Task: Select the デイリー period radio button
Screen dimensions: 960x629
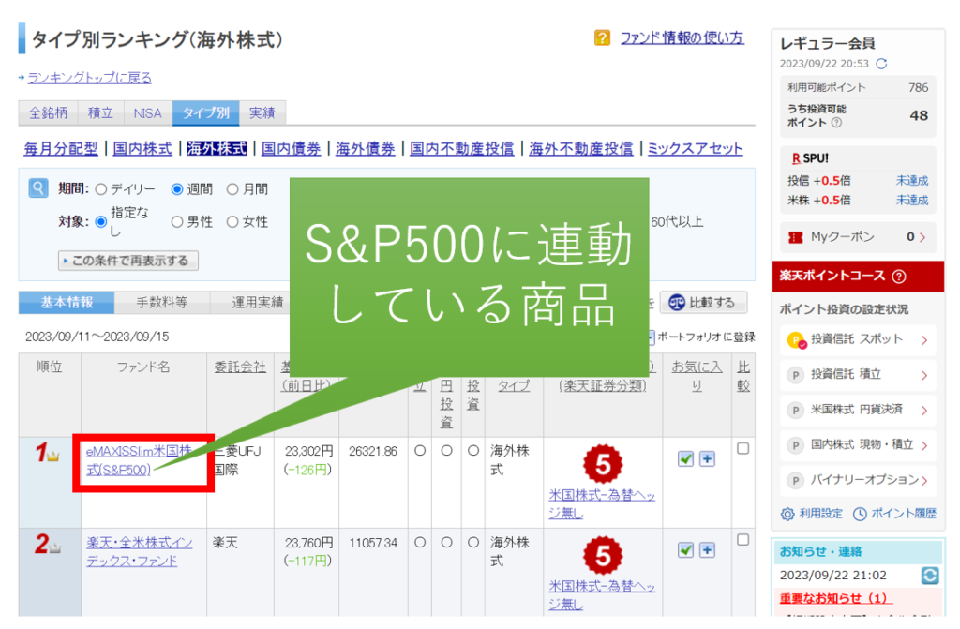Action: click(101, 189)
